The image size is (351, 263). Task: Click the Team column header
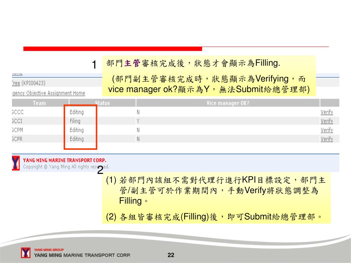click(39, 103)
